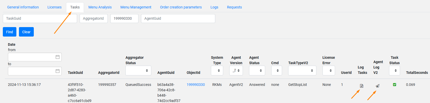Expand the System Type filter dropdown

[x=217, y=71]
